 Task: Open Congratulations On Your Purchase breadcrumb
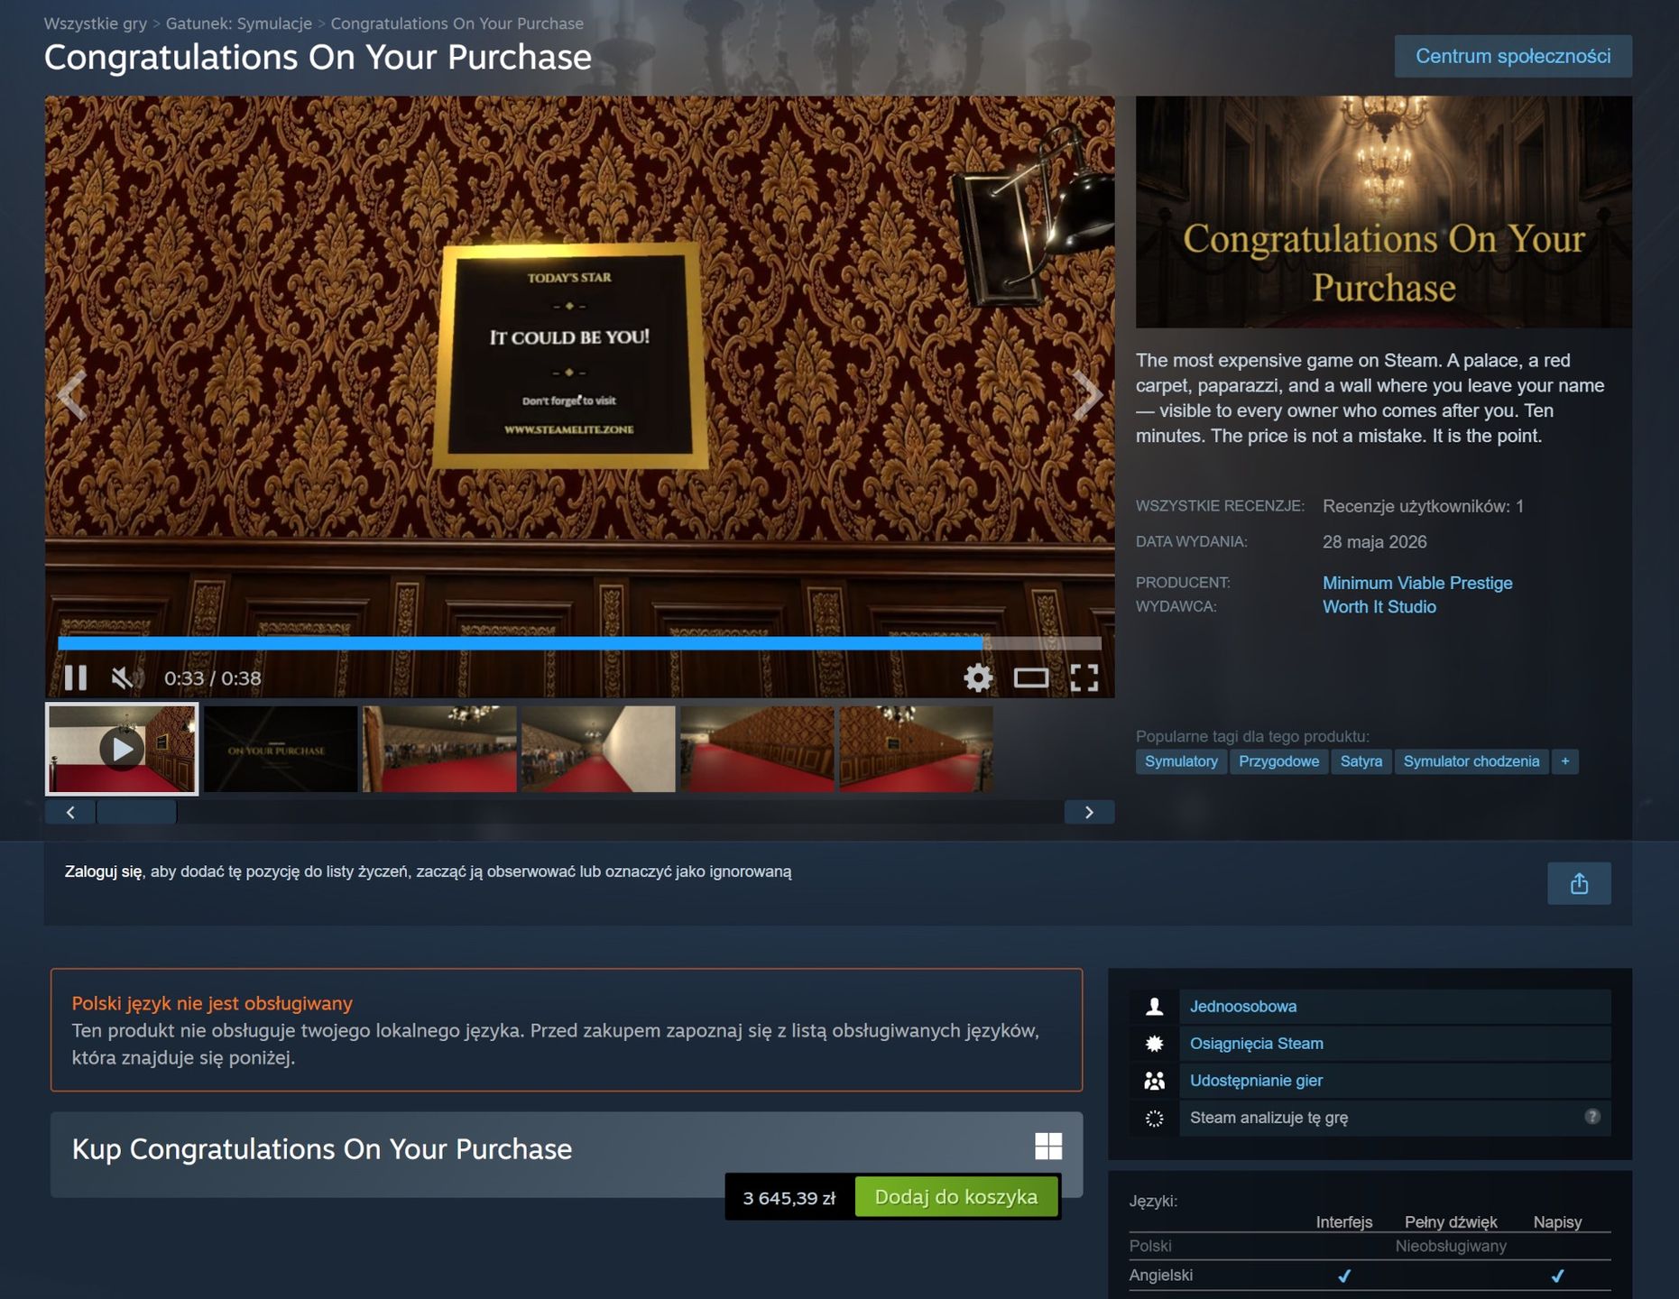457,23
